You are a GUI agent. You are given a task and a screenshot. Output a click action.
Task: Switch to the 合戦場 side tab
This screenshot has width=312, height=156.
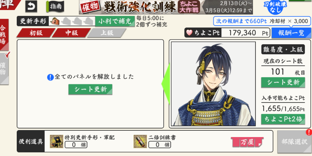(x=4, y=35)
